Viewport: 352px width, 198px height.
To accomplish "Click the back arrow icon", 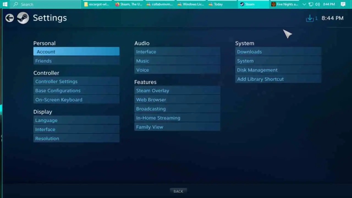I will click(10, 18).
